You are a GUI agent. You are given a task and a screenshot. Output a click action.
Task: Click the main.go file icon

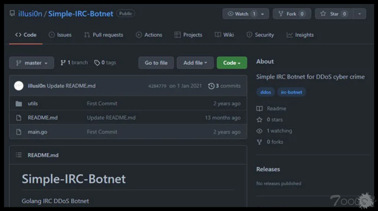[19, 132]
